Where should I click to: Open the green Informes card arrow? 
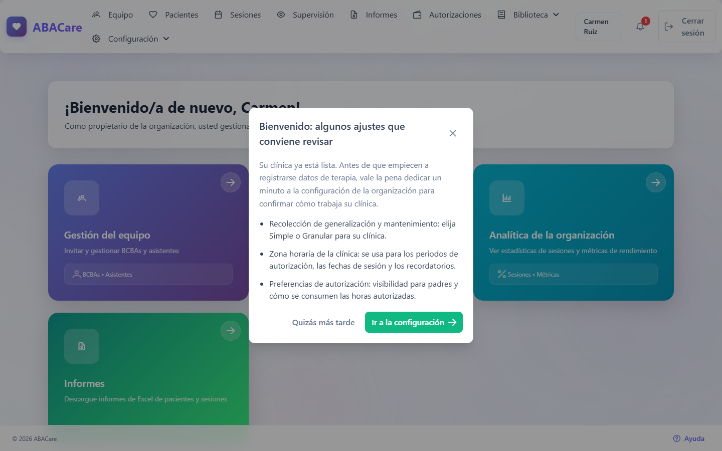pos(231,331)
